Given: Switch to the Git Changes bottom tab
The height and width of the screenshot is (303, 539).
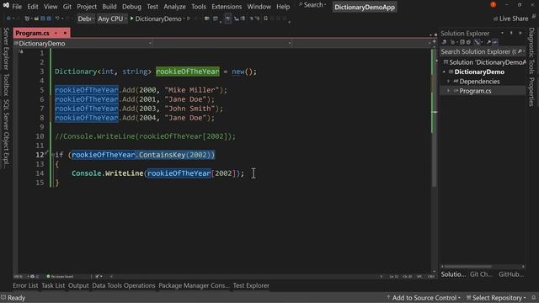Looking at the screenshot, I should (481, 274).
